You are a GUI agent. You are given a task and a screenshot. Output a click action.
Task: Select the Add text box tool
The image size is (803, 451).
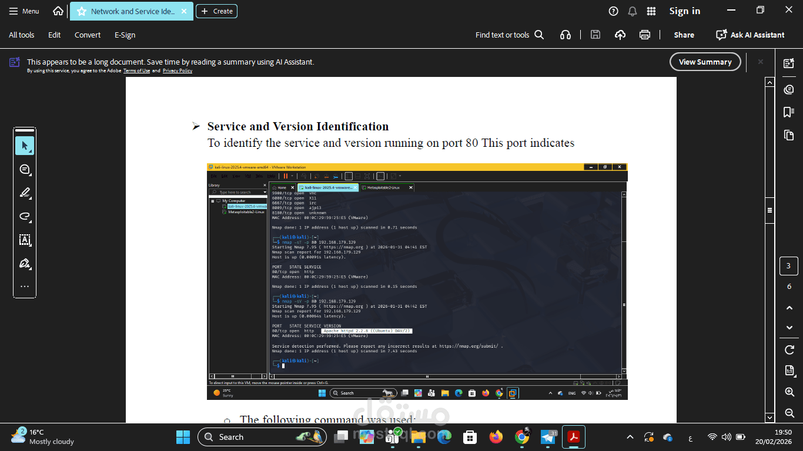(x=25, y=240)
